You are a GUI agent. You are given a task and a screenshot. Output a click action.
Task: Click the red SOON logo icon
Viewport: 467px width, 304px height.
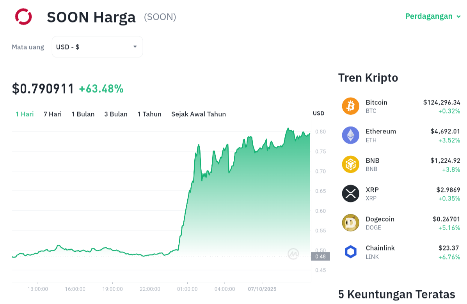pyautogui.click(x=23, y=17)
